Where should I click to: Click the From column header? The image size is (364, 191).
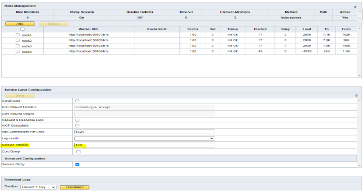[346, 29]
